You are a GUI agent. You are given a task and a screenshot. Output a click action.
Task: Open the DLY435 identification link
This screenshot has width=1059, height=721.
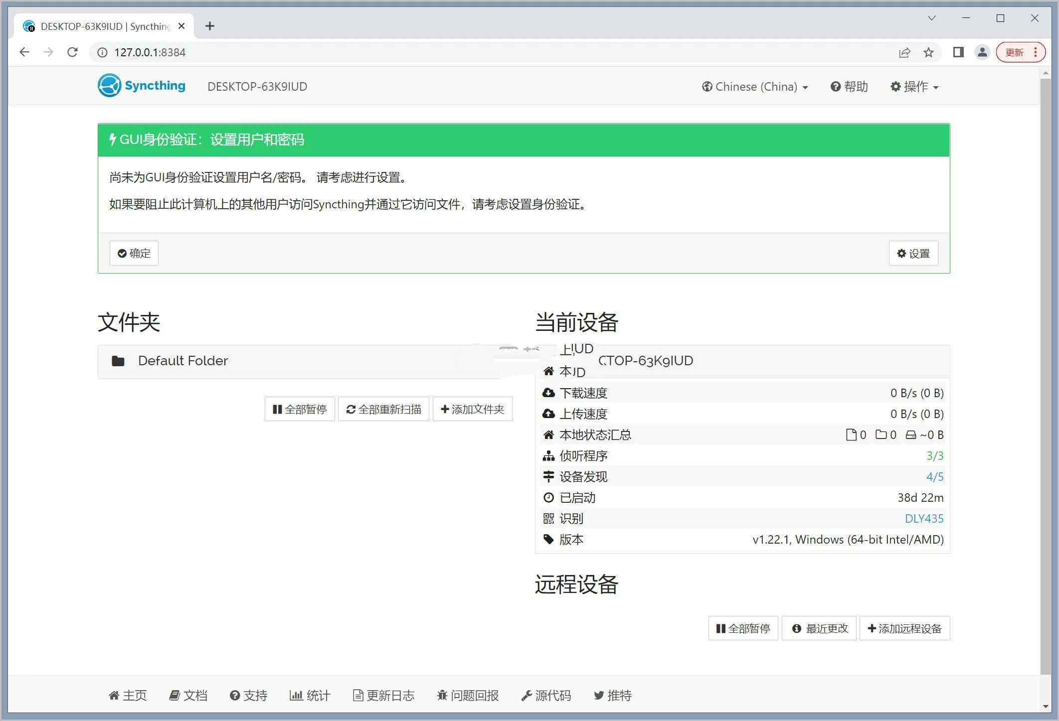coord(924,518)
